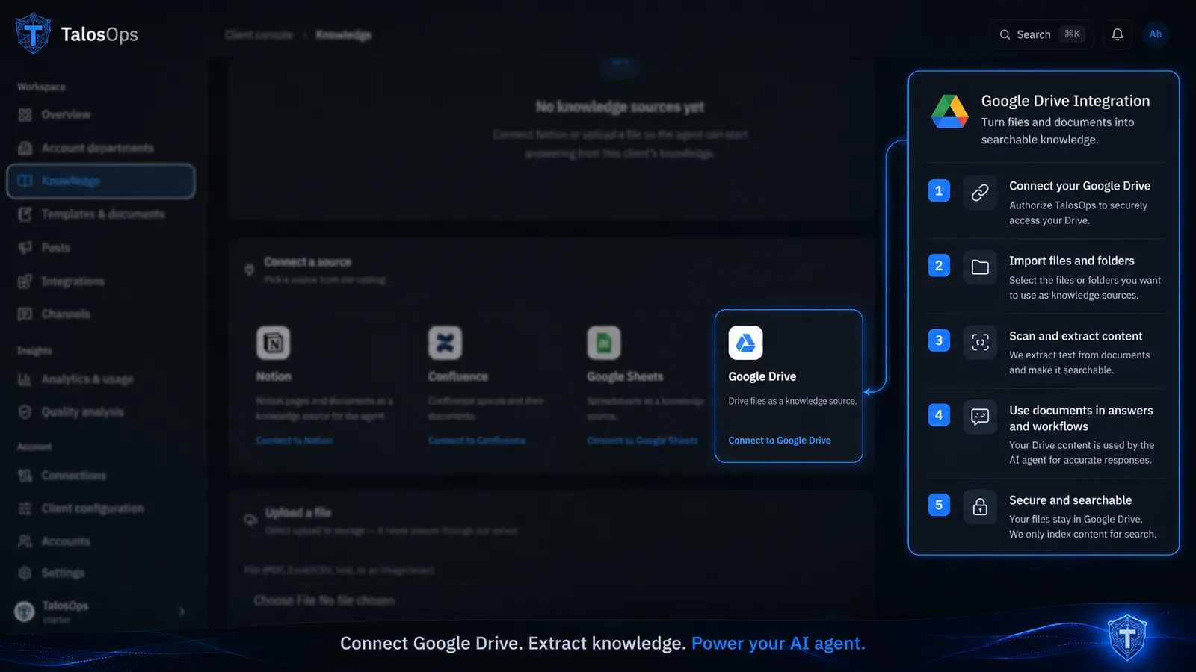Click the Confluence source icon
1196x672 pixels.
tap(445, 343)
